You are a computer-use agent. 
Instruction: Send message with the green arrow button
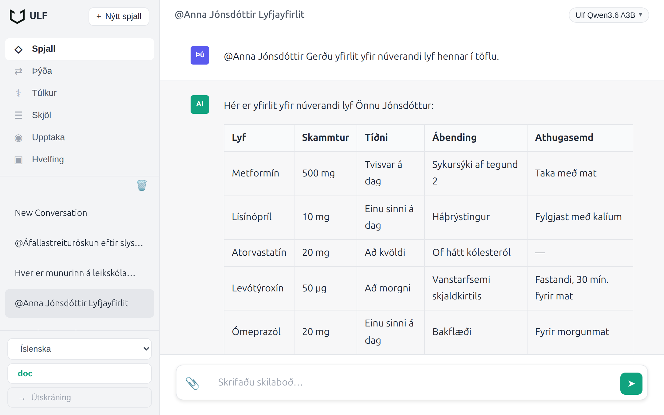pyautogui.click(x=631, y=383)
